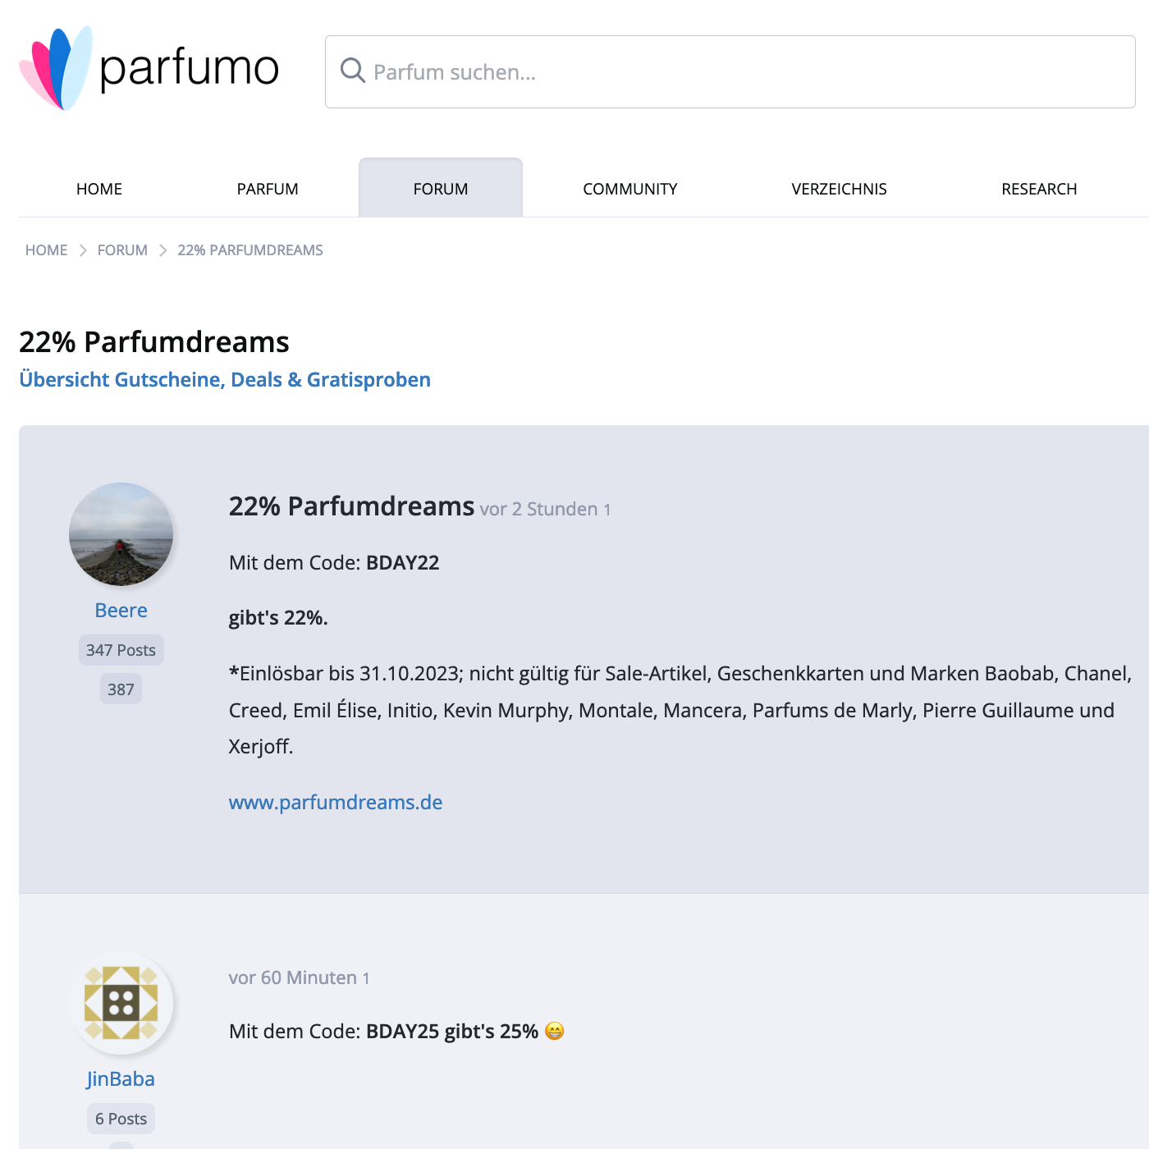Click the parfumo logo
The image size is (1149, 1149).
[x=149, y=69]
